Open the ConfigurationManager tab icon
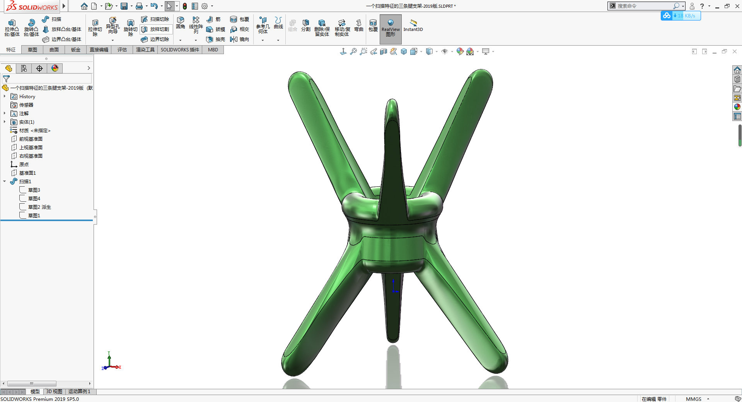This screenshot has height=402, width=742. 24,68
